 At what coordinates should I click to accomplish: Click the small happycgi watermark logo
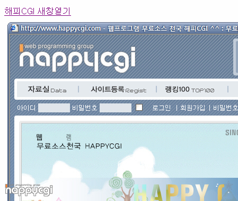click(x=29, y=190)
